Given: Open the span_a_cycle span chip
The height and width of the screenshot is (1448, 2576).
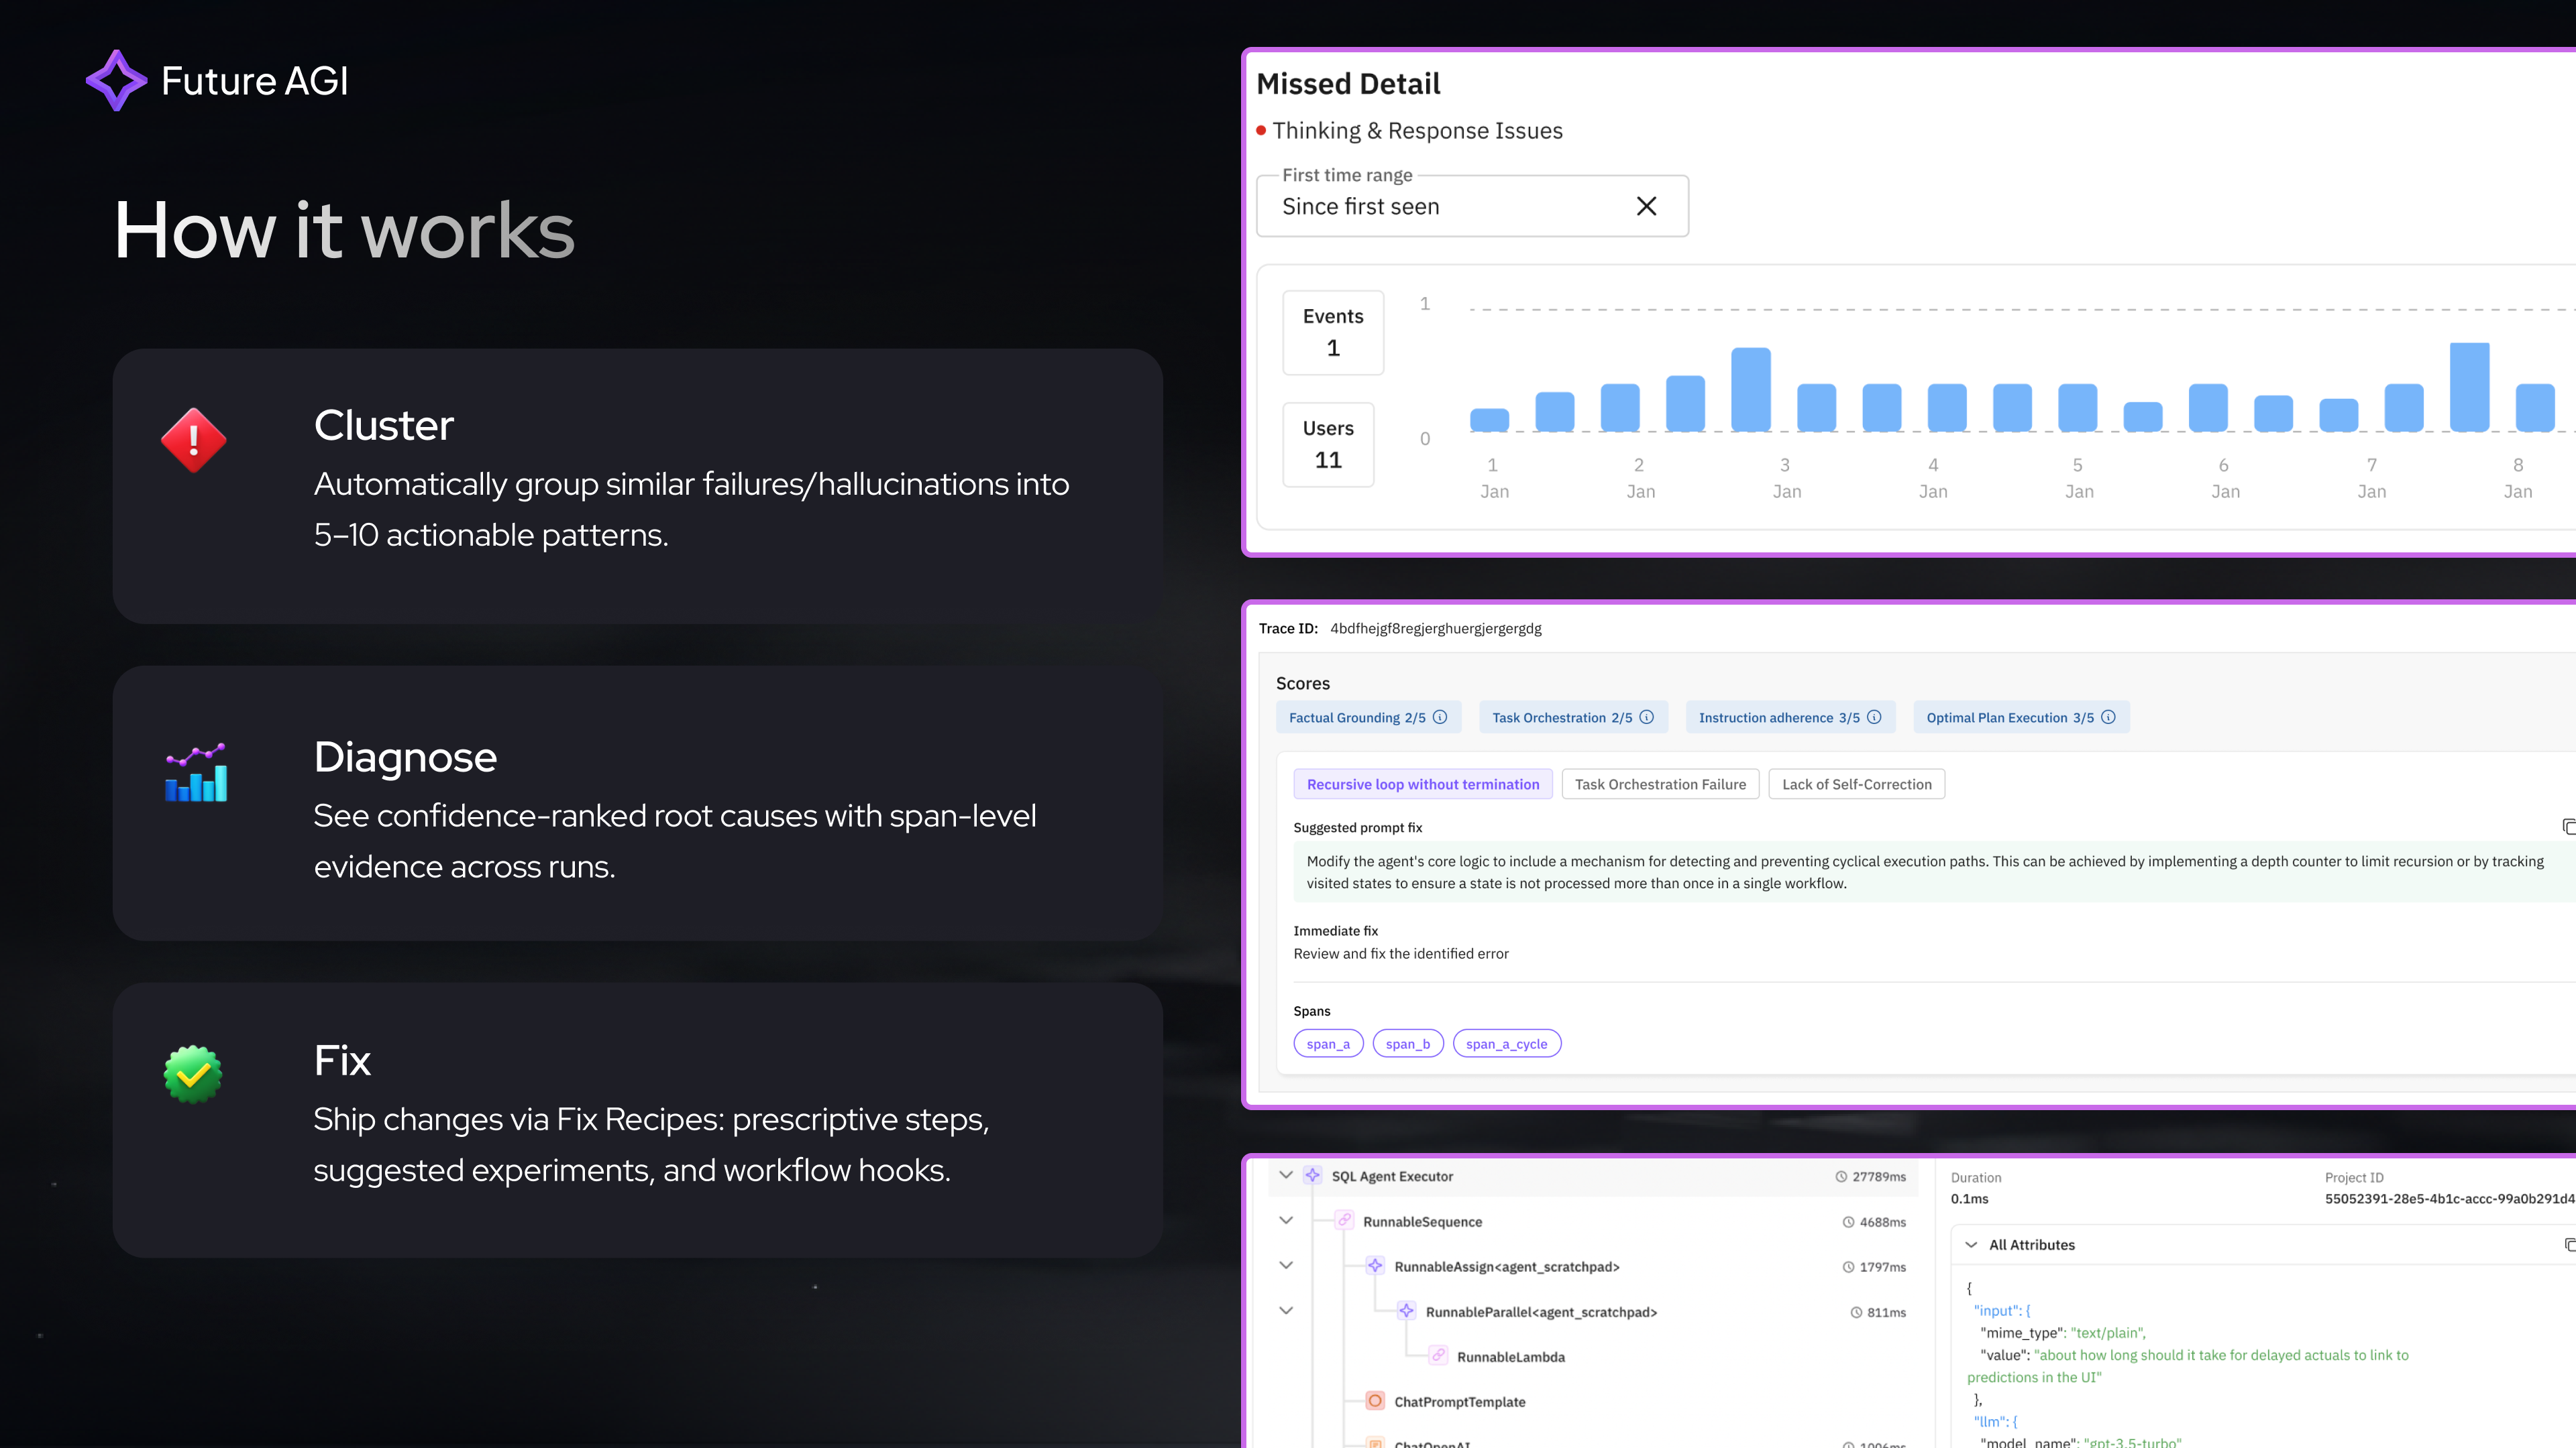Looking at the screenshot, I should pyautogui.click(x=1506, y=1043).
